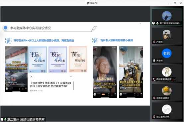This screenshot has height=122, width=184.
Task: Click the screen-share icon in top participant tile
Action: point(153,23)
